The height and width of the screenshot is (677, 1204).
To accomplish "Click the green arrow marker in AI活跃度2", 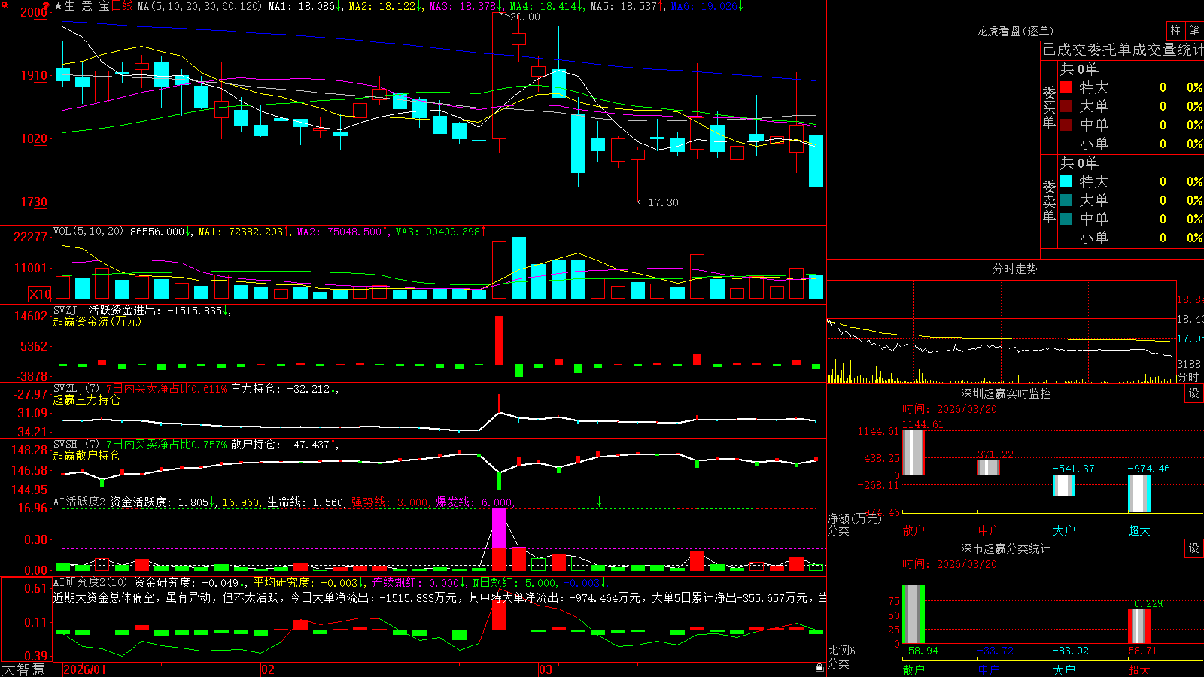I will (x=599, y=502).
